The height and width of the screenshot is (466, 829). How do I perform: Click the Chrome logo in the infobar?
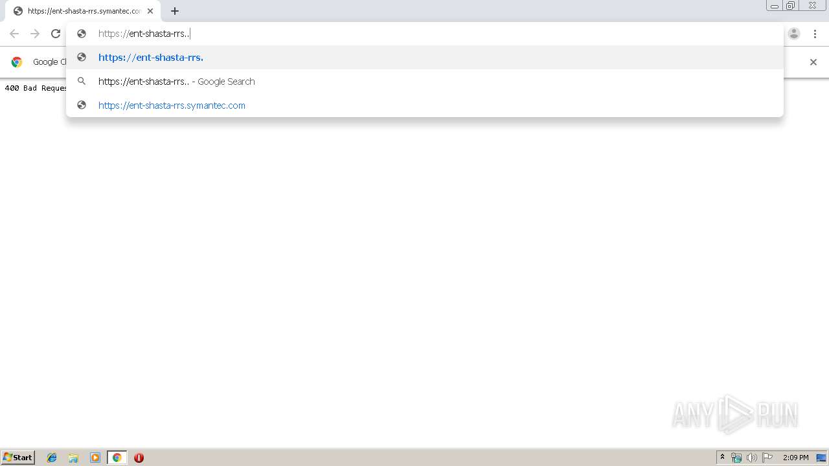point(17,62)
